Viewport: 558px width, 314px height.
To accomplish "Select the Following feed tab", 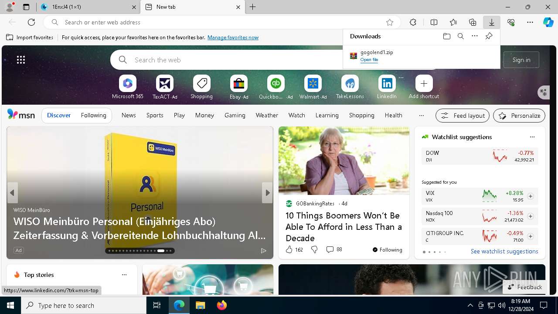I will coord(94,116).
